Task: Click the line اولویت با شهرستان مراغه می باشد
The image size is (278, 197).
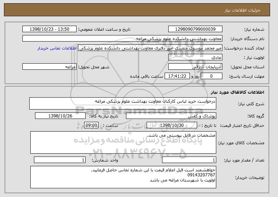Action: [x=182, y=180]
